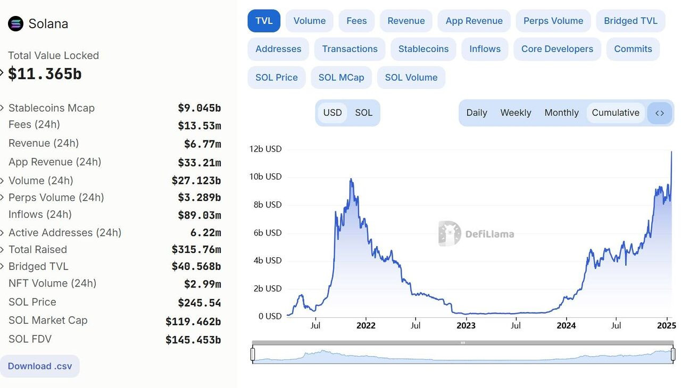Click the chart expand icon beside Cumulative

click(659, 113)
